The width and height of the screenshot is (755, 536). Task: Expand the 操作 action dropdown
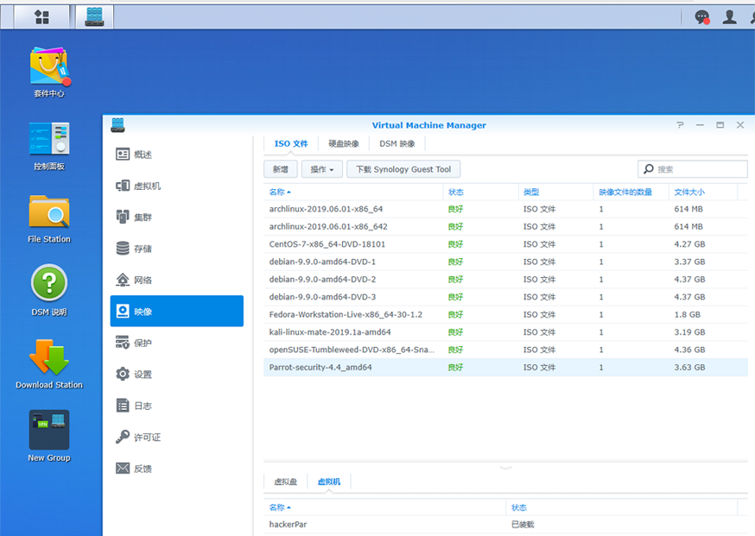click(x=322, y=169)
